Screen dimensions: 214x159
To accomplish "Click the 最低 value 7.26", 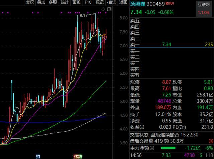I will (167, 95).
